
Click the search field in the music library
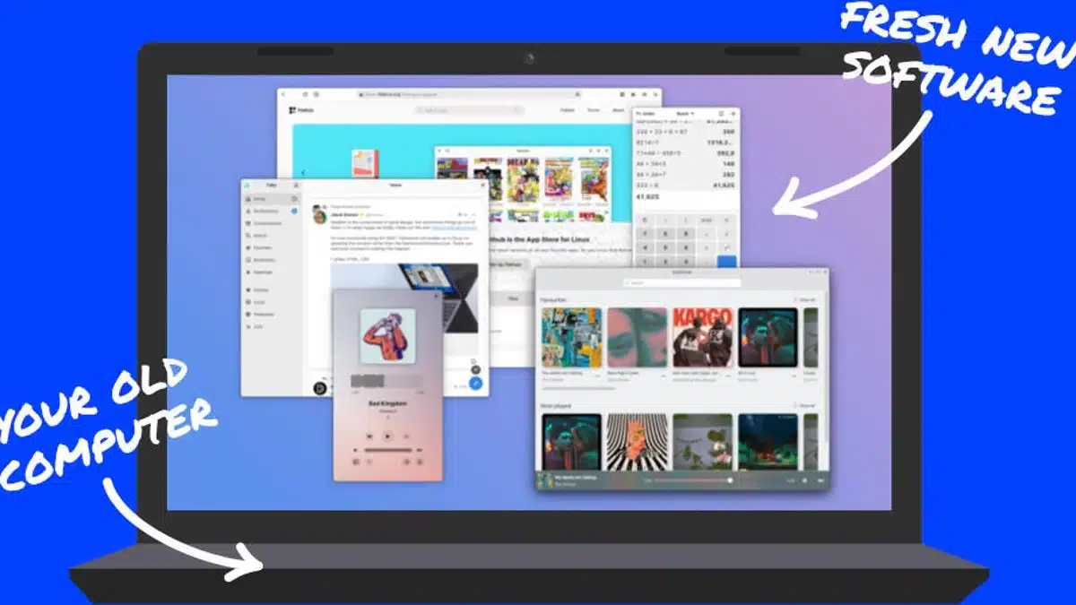[682, 282]
